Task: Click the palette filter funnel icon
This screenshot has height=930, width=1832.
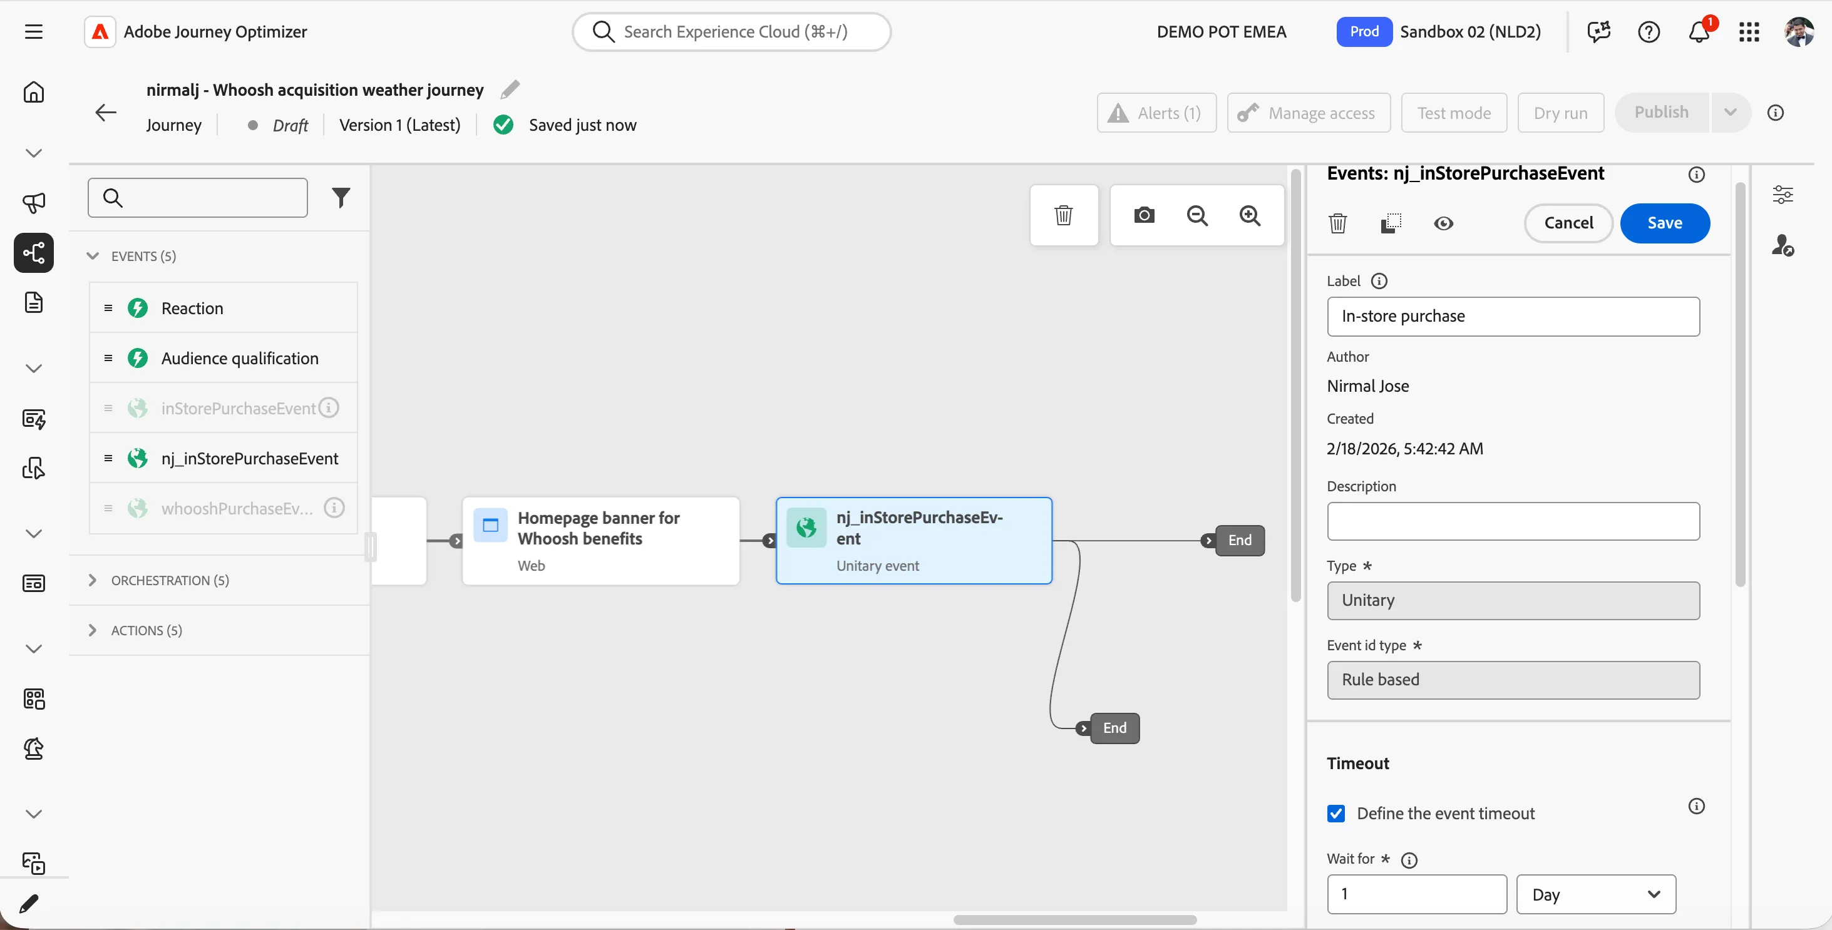Action: [341, 198]
